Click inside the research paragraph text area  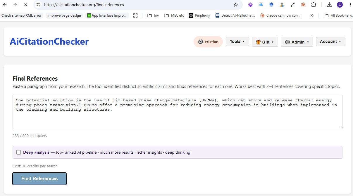178,112
